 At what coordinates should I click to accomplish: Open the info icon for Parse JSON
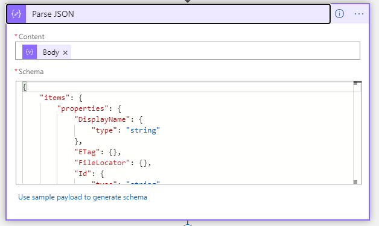point(339,14)
